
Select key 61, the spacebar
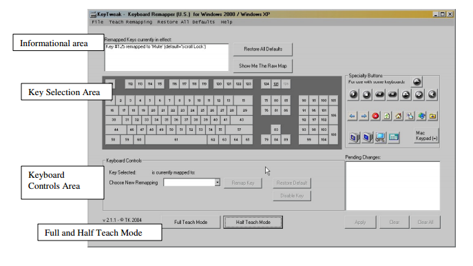click(176, 139)
